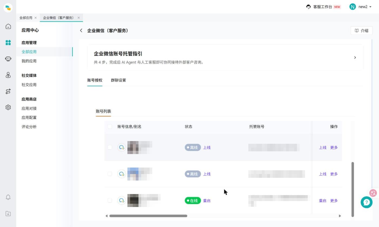Open 更多 menu in the second 离线 row
Viewport: 379px width, 227px height.
[334, 174]
